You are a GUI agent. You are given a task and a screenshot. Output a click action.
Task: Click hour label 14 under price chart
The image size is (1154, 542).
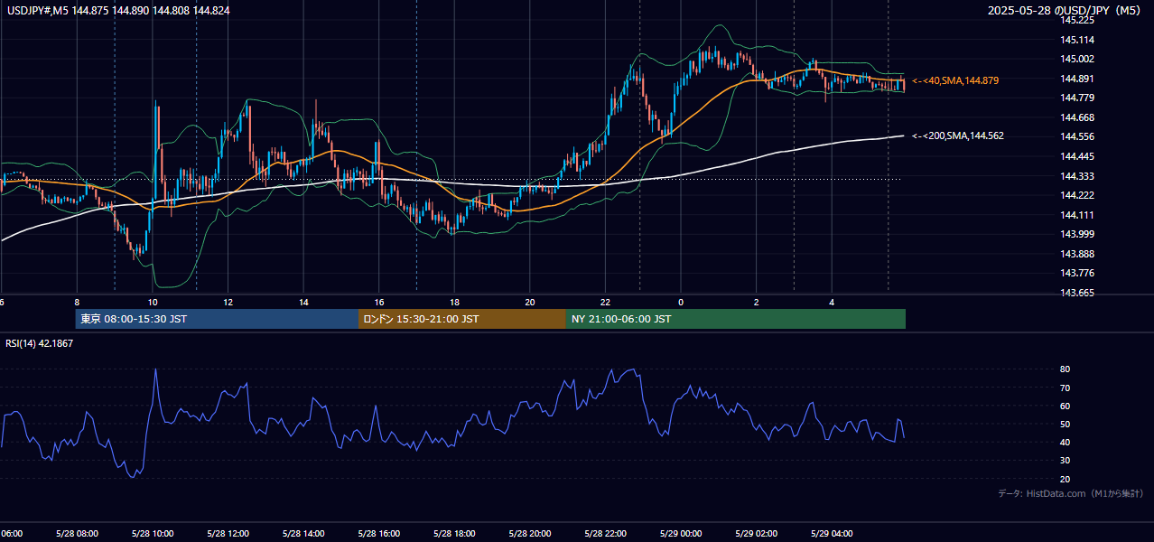pos(304,303)
